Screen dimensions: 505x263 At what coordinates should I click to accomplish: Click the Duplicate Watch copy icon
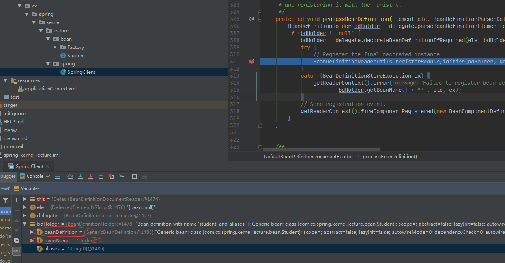17,241
